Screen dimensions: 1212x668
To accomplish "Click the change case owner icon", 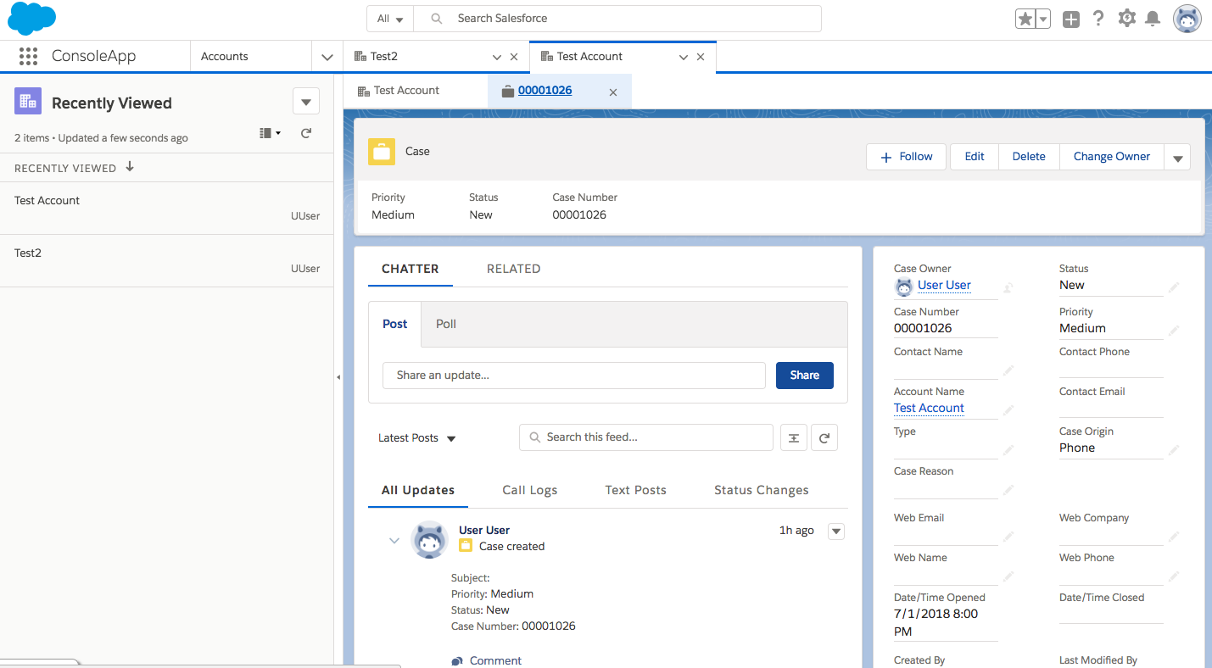I will tap(1008, 287).
